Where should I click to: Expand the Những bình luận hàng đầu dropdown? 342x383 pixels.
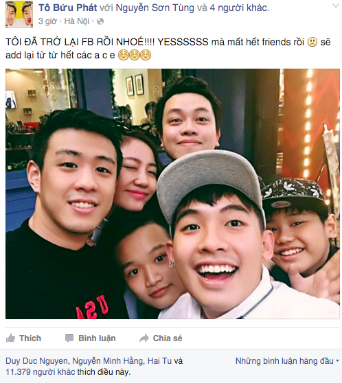288,361
